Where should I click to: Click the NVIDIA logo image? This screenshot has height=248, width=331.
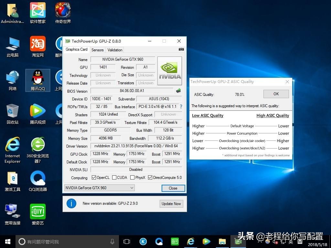[x=170, y=71]
